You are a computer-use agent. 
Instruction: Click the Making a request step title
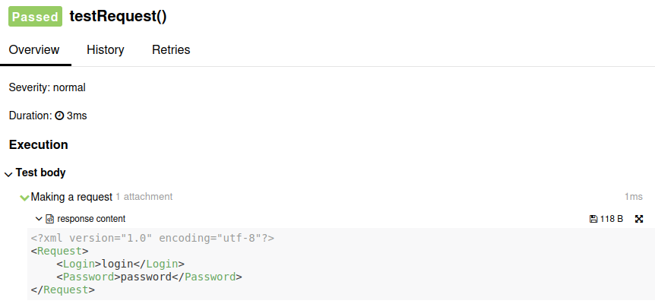[71, 197]
